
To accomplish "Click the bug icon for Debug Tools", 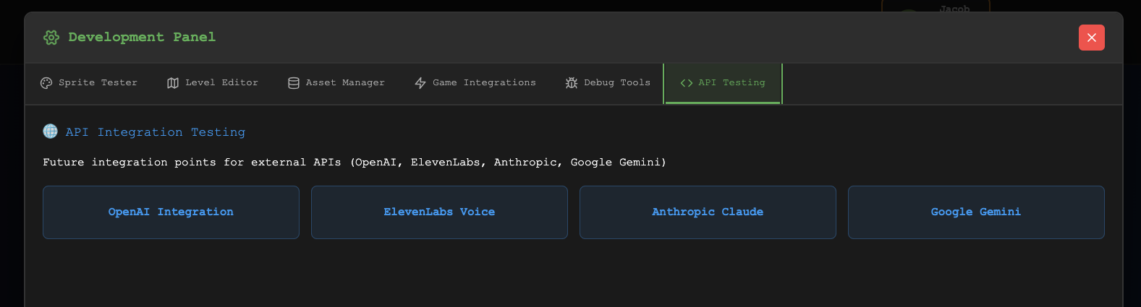I will [572, 83].
